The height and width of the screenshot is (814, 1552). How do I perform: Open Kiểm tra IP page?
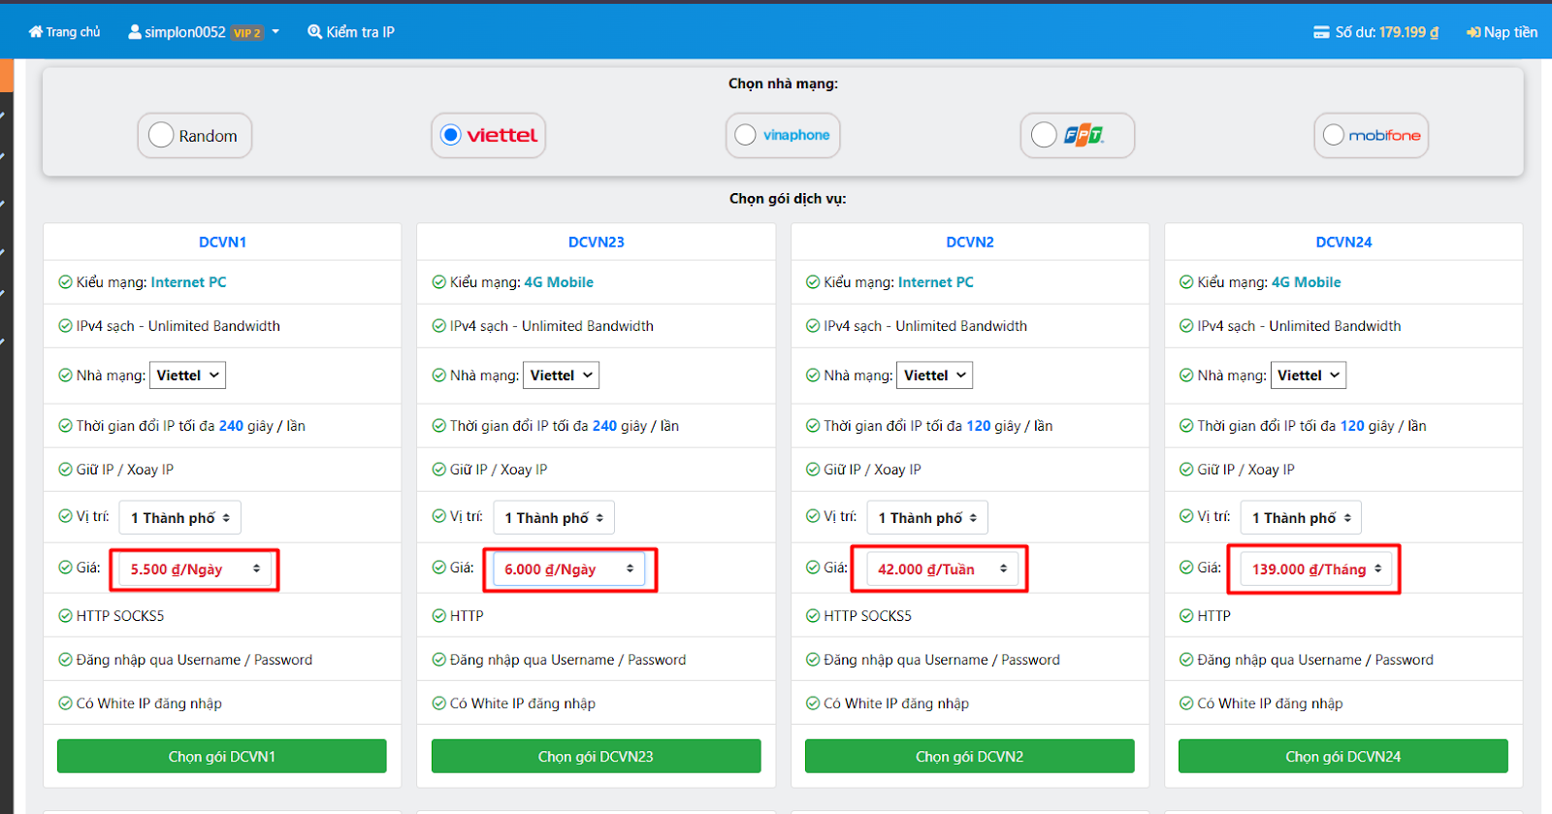351,32
